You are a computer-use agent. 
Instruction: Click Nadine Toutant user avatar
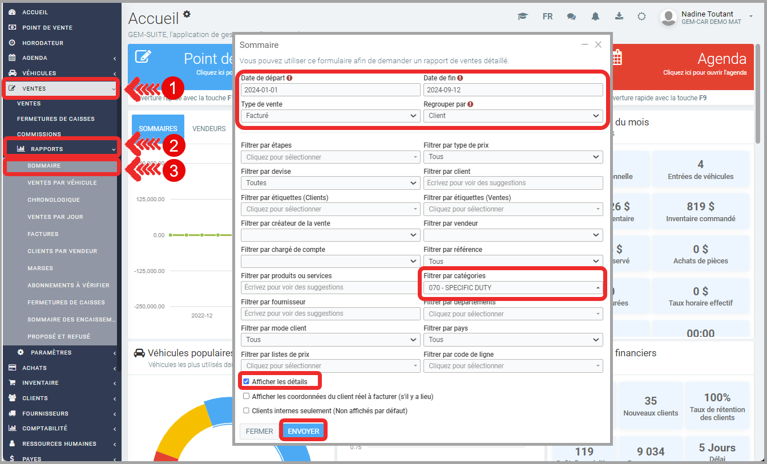pyautogui.click(x=668, y=18)
